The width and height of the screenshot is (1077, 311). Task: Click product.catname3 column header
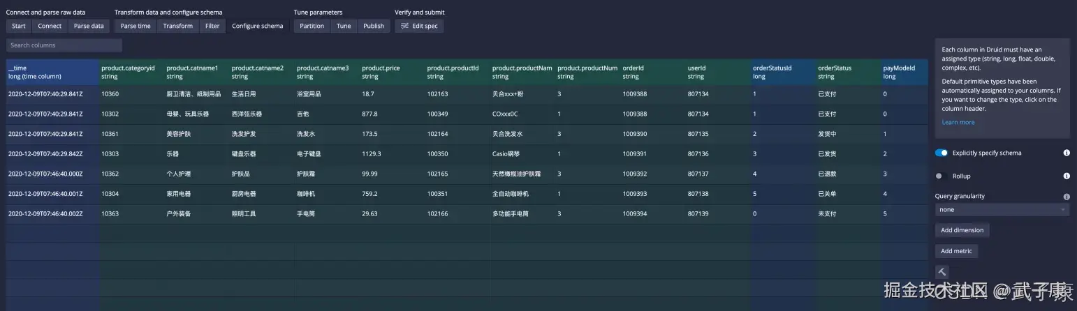pyautogui.click(x=326, y=73)
